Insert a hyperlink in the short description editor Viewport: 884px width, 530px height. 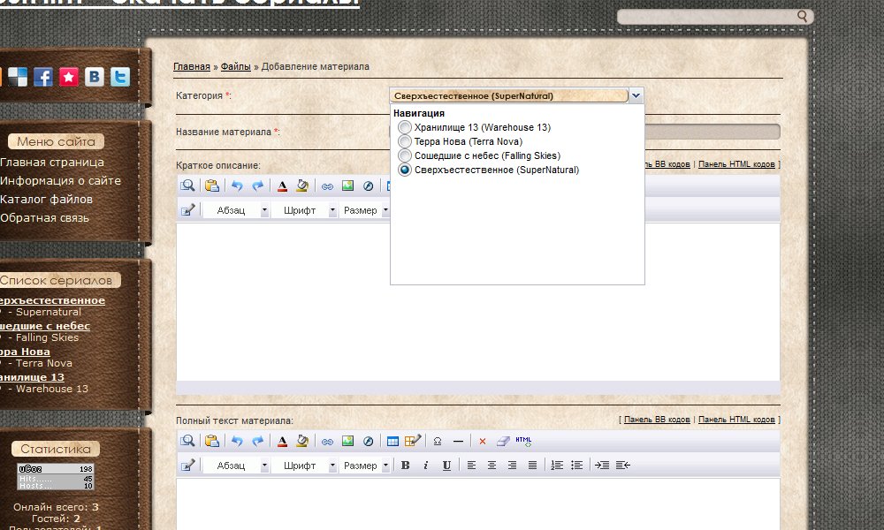point(326,186)
